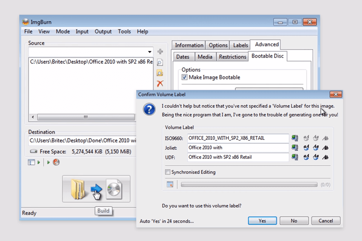This screenshot has height=241, width=362.
Task: Confirm volume label with Yes button
Action: [x=262, y=221]
